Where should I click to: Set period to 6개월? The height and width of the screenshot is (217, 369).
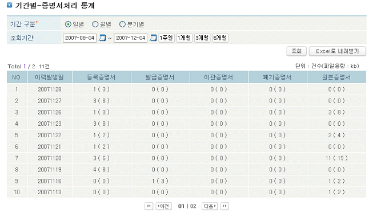pos(220,38)
